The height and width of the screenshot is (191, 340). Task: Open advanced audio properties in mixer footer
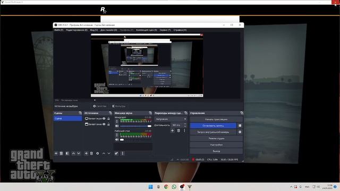point(116,153)
